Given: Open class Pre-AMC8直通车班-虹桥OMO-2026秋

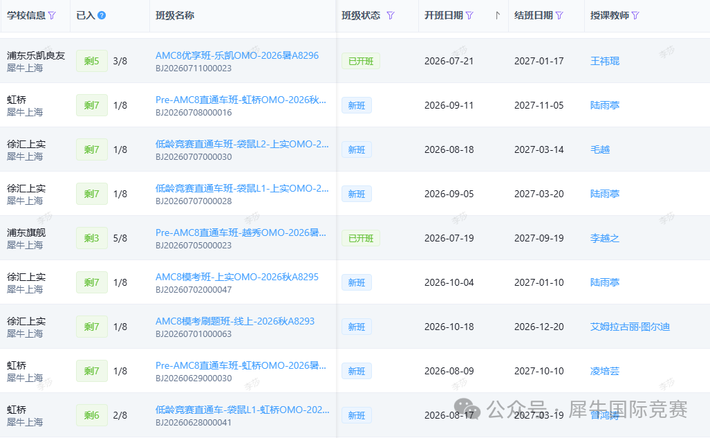Looking at the screenshot, I should pos(241,100).
